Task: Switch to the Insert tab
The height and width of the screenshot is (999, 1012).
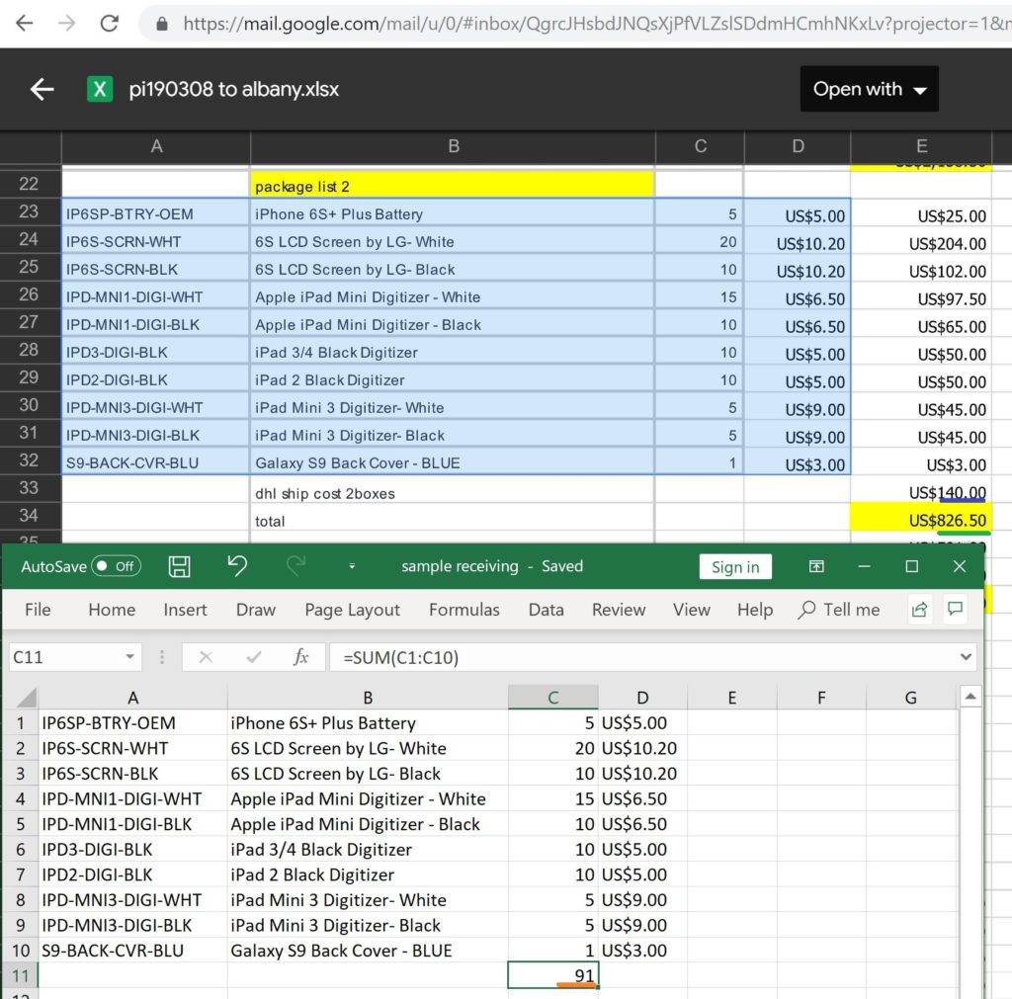Action: click(x=185, y=610)
